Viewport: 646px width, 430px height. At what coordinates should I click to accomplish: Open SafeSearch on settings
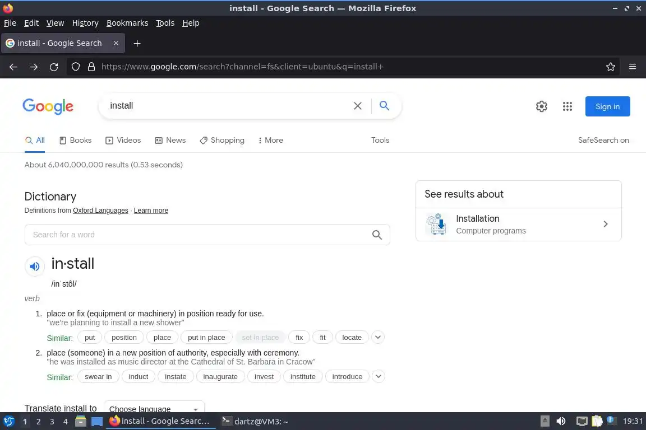coord(603,141)
